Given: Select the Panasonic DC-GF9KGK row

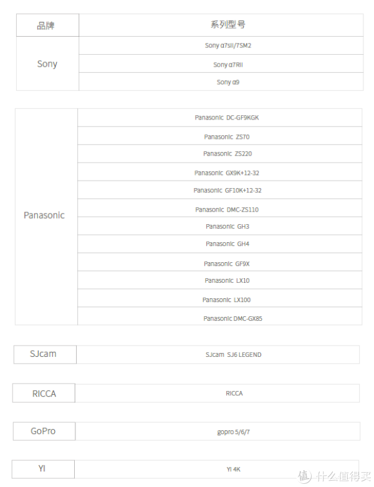Looking at the screenshot, I should (x=220, y=118).
